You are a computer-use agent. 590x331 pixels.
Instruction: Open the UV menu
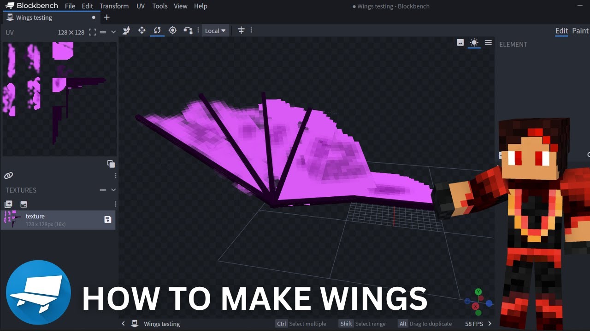(141, 6)
